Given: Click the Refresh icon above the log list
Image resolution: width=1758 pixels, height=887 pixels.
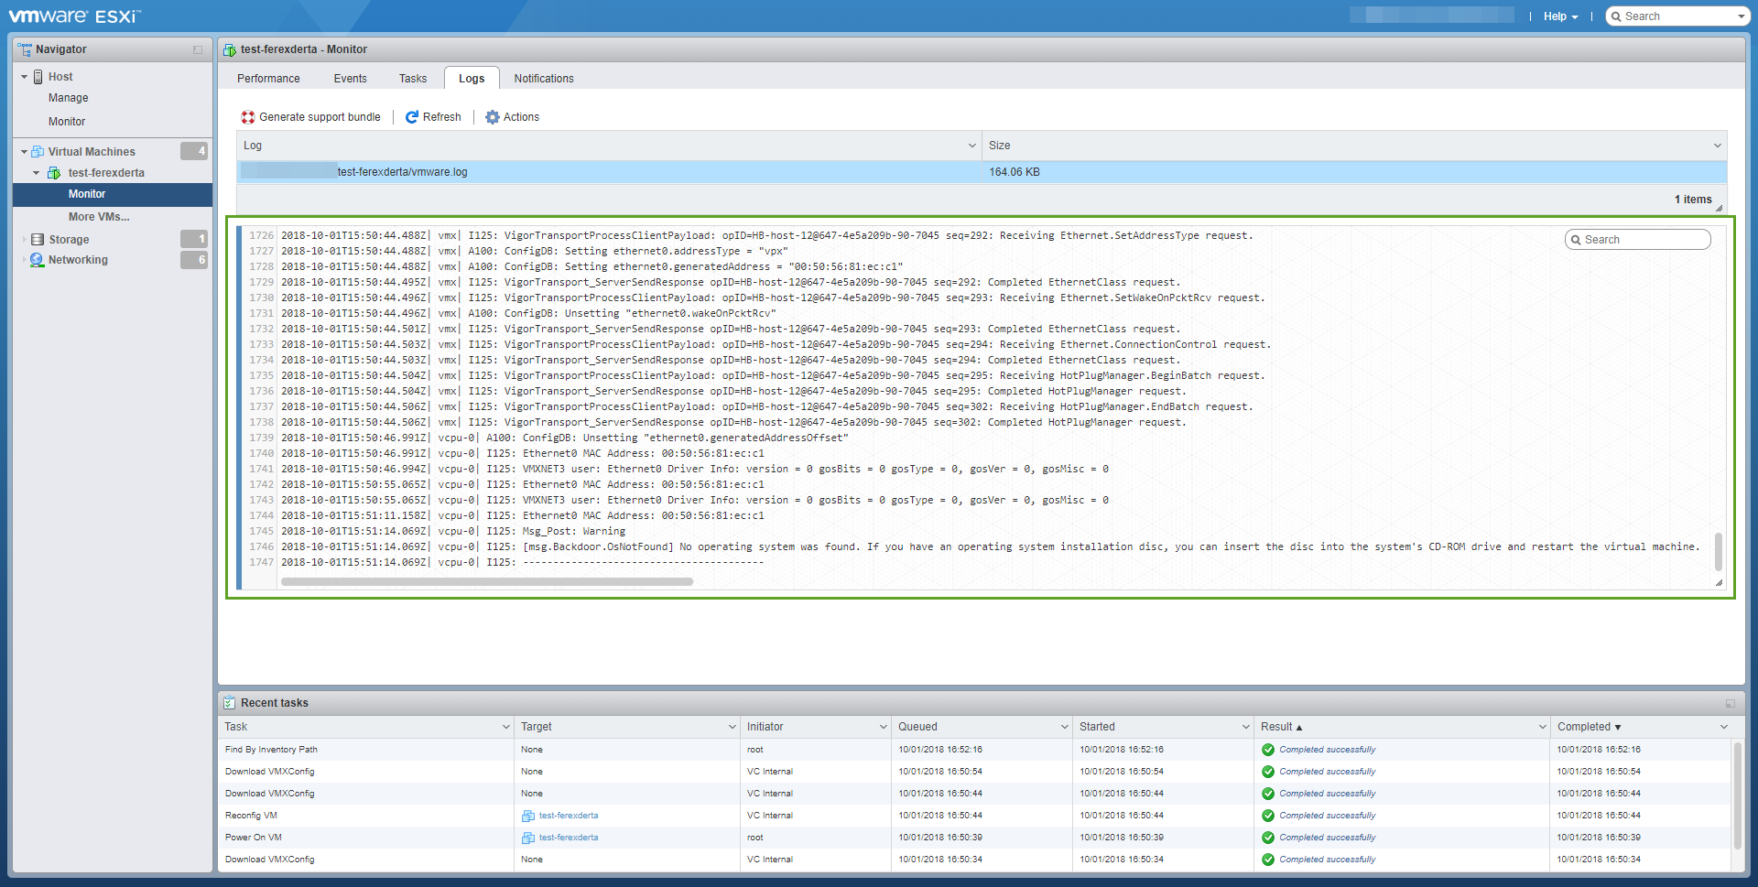Looking at the screenshot, I should (x=413, y=116).
